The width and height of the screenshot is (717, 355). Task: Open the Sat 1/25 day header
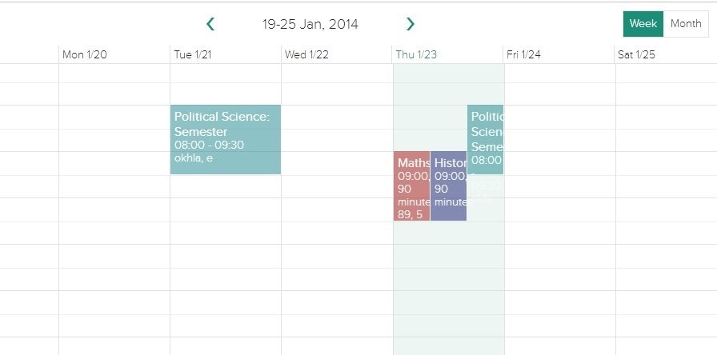(x=636, y=54)
